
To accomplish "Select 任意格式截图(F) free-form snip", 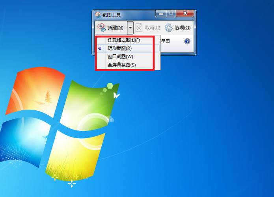I will pos(128,40).
